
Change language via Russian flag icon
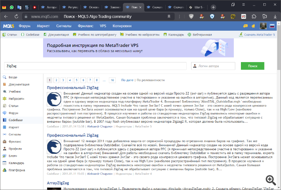pos(272,26)
